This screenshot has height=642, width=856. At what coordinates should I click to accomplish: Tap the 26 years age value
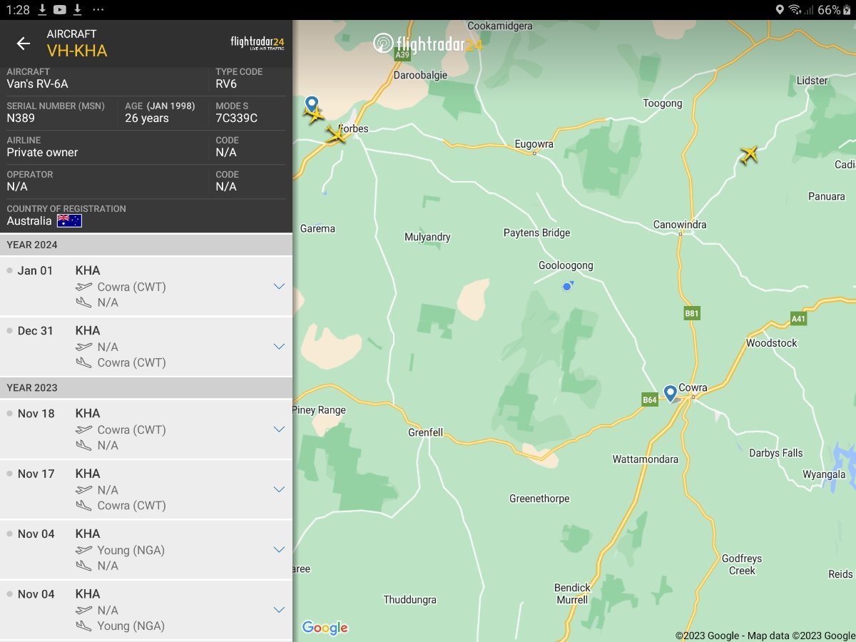(x=147, y=118)
